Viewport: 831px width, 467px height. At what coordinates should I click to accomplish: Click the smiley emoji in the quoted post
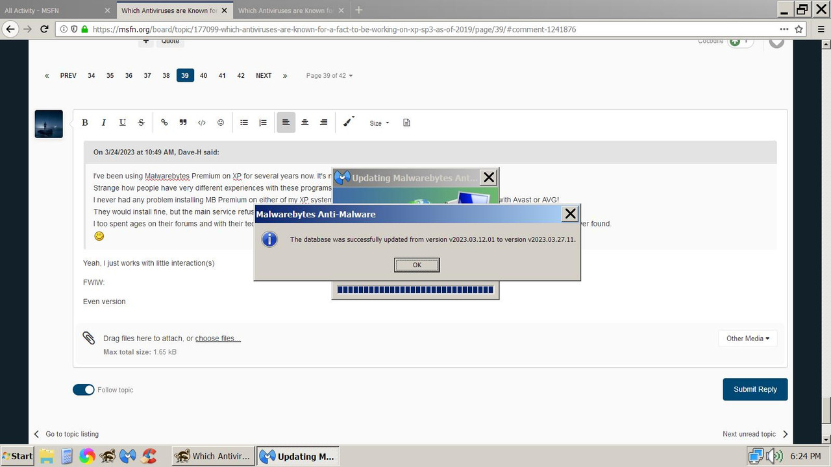[x=99, y=236]
